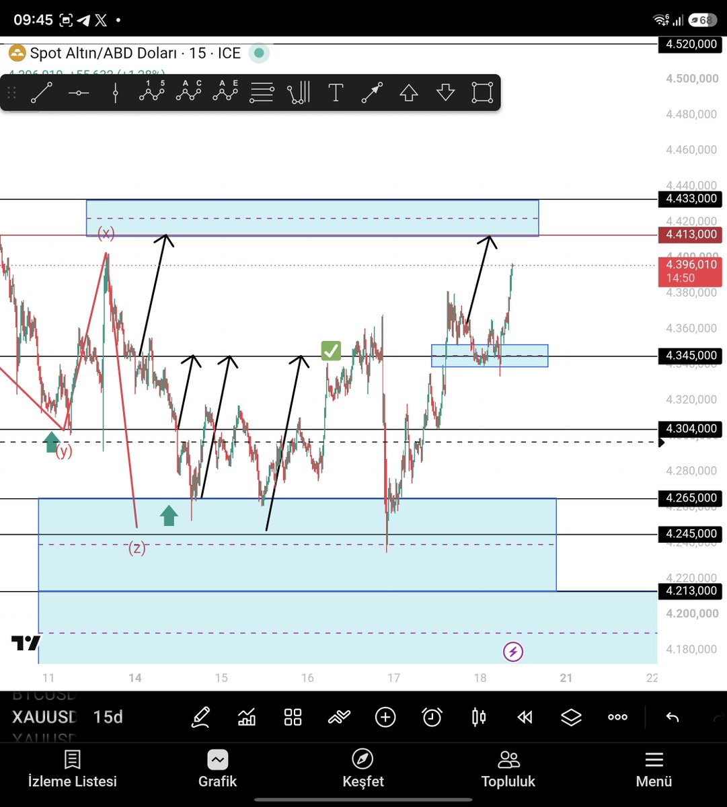Select the horizontal line tool
The image size is (727, 807).
pos(79,92)
